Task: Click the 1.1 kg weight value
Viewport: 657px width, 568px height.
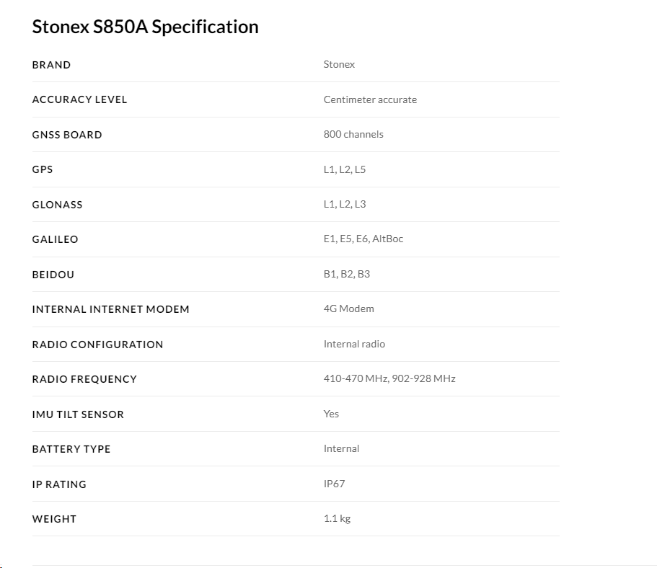Action: pyautogui.click(x=337, y=518)
